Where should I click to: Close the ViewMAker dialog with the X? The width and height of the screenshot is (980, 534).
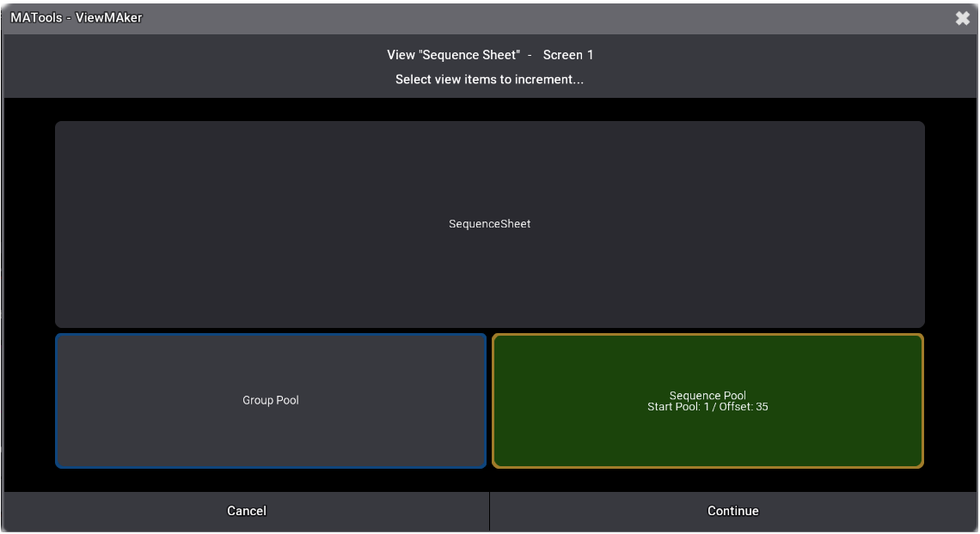963,18
